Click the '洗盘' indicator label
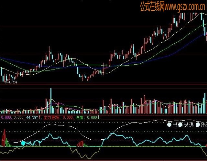 [79, 117]
